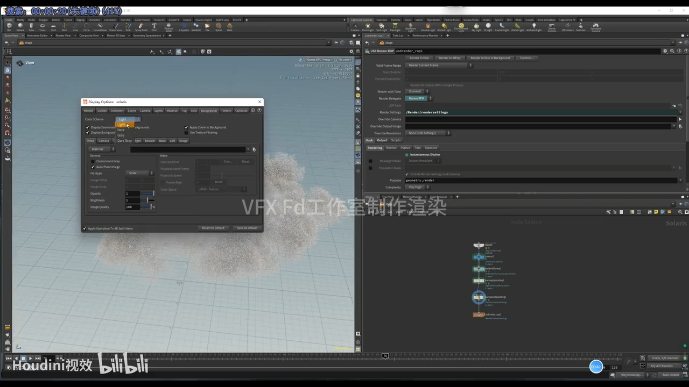This screenshot has width=689, height=387.
Task: Pick the L-System tool from the shelf
Action: tap(184, 26)
